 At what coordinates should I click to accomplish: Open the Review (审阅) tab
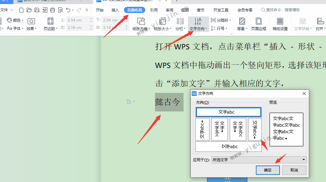click(170, 10)
